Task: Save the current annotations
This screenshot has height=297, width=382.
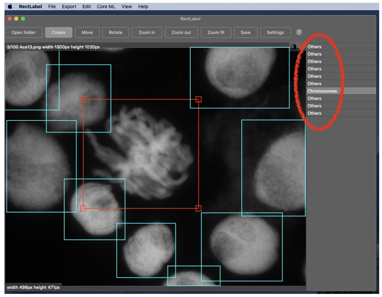Action: 245,32
